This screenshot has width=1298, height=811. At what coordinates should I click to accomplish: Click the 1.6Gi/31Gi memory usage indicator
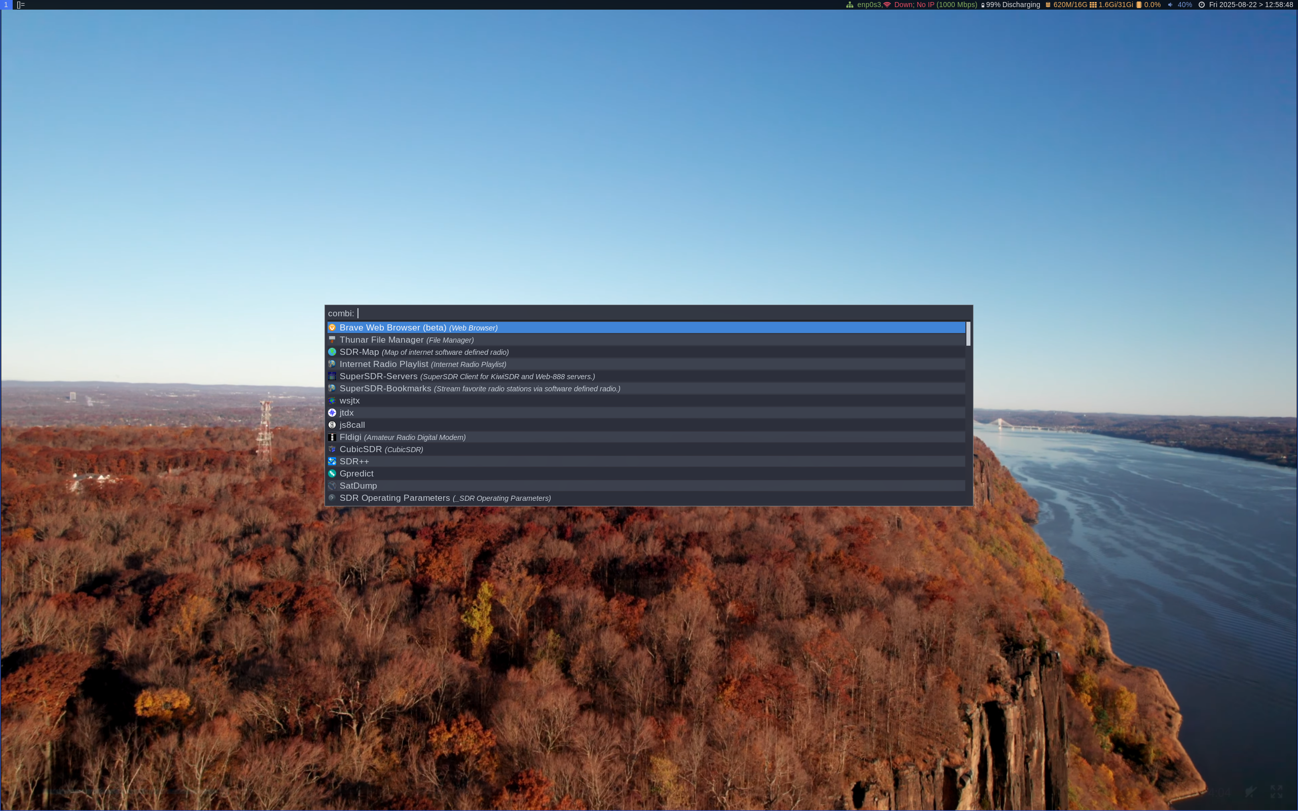(1111, 5)
